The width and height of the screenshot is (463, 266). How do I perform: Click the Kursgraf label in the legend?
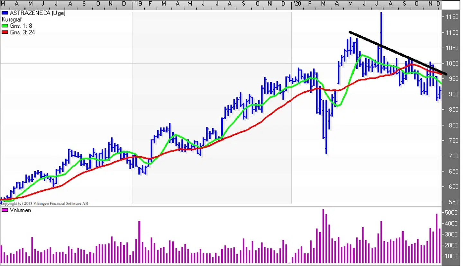pos(12,20)
